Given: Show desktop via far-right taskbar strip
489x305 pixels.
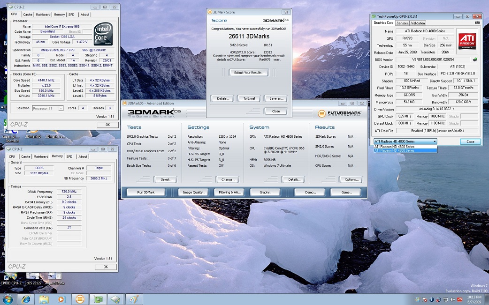Looking at the screenshot, I should (487, 299).
